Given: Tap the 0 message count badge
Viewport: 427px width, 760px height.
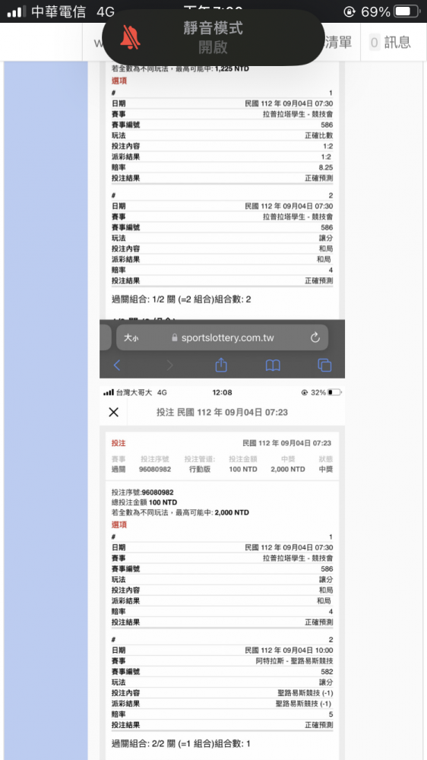Looking at the screenshot, I should (374, 43).
